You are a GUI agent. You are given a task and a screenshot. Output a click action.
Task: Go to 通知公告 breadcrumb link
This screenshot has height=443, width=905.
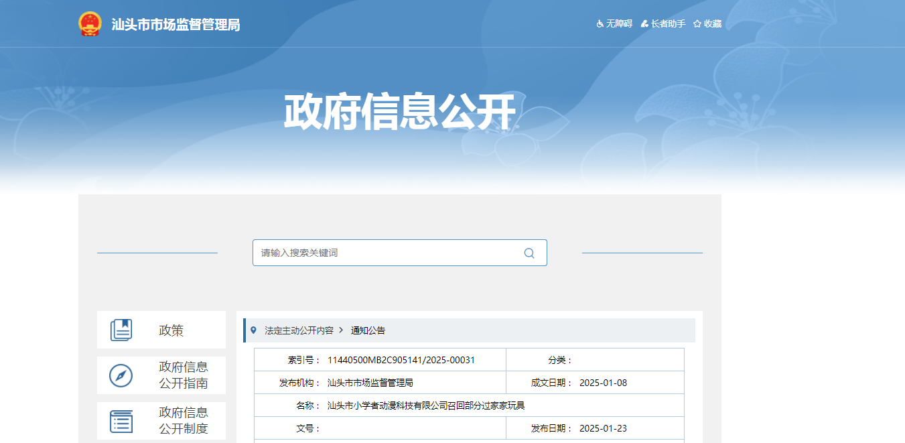tap(368, 330)
